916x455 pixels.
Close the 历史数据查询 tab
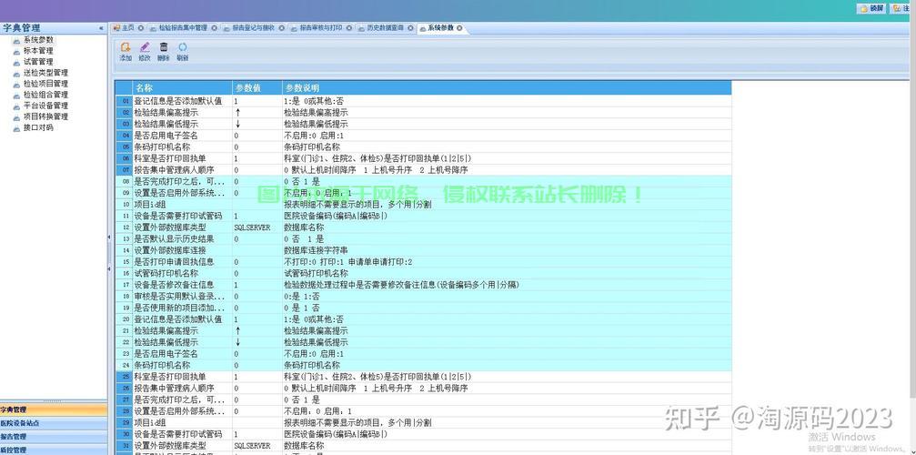pos(409,27)
